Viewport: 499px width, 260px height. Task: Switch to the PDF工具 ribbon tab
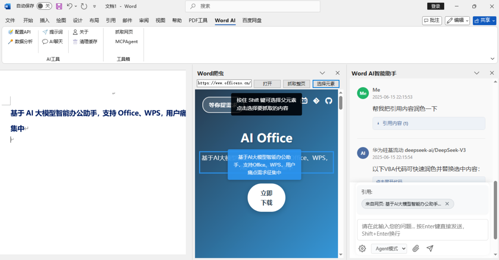click(x=198, y=21)
